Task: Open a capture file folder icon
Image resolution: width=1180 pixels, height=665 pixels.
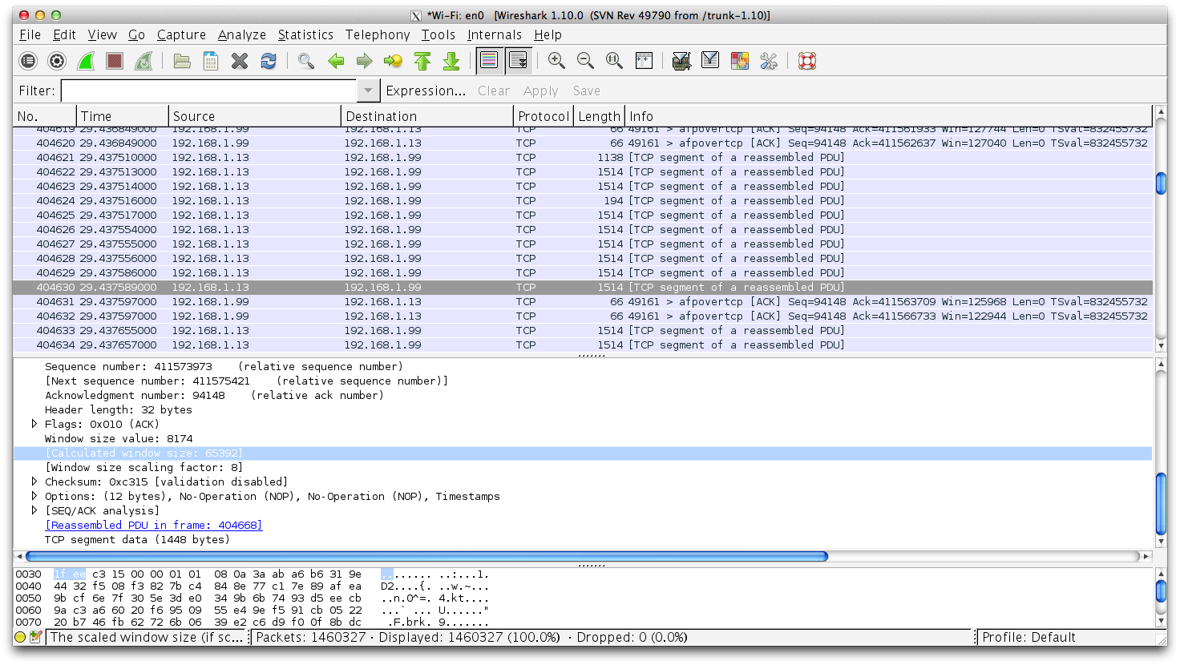Action: click(182, 61)
